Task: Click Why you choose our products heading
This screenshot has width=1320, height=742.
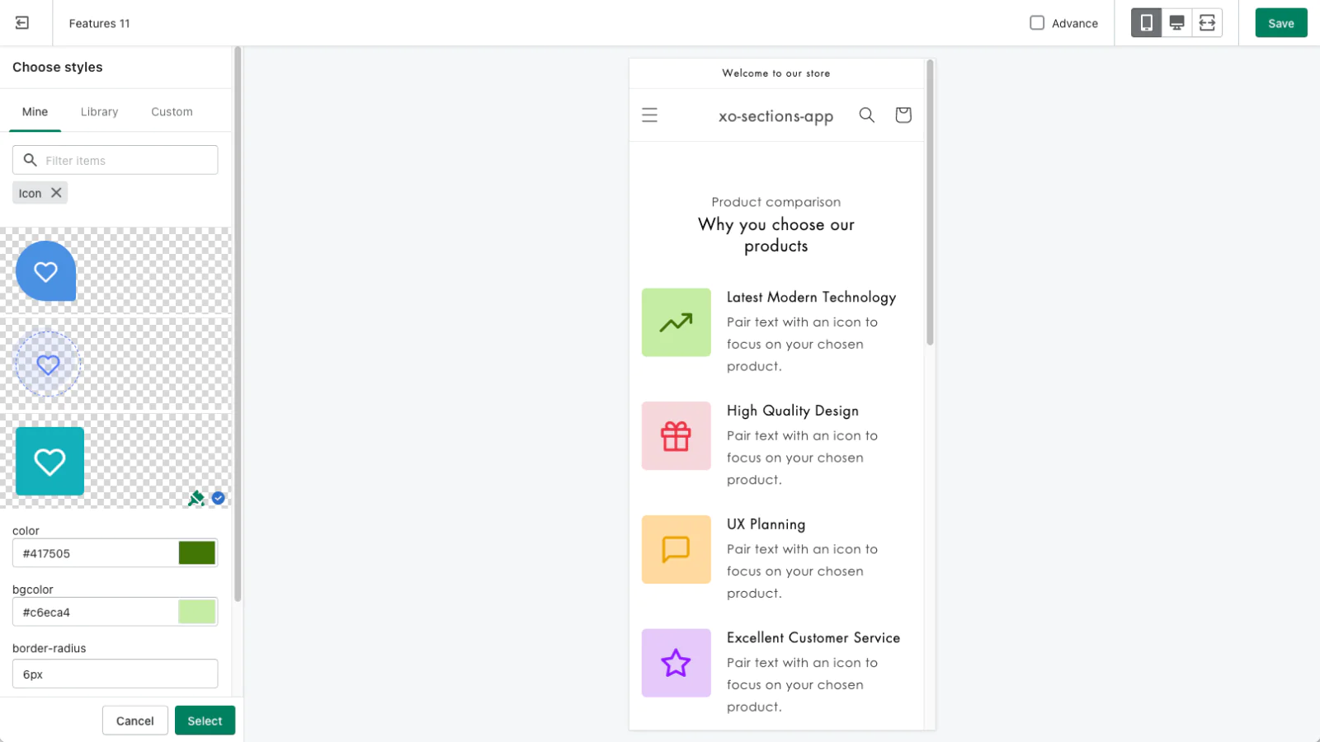Action: click(x=776, y=235)
